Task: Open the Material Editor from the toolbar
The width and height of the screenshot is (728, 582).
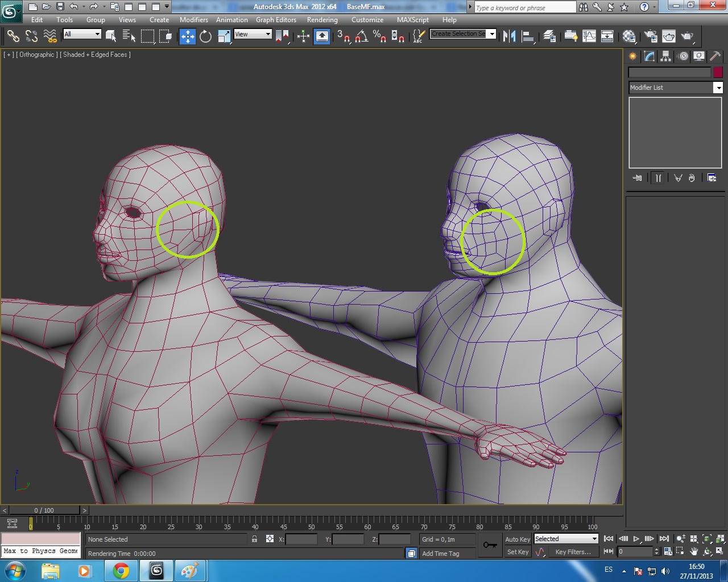Action: click(x=629, y=36)
